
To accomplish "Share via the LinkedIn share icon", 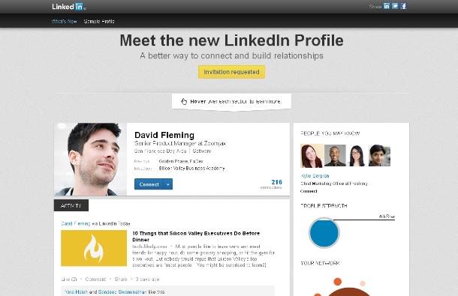I will tap(387, 6).
